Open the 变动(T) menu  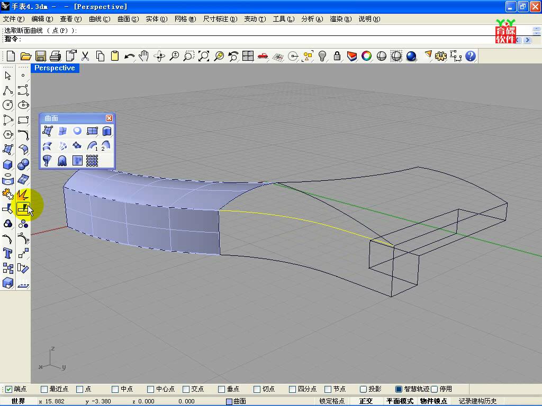(x=255, y=19)
